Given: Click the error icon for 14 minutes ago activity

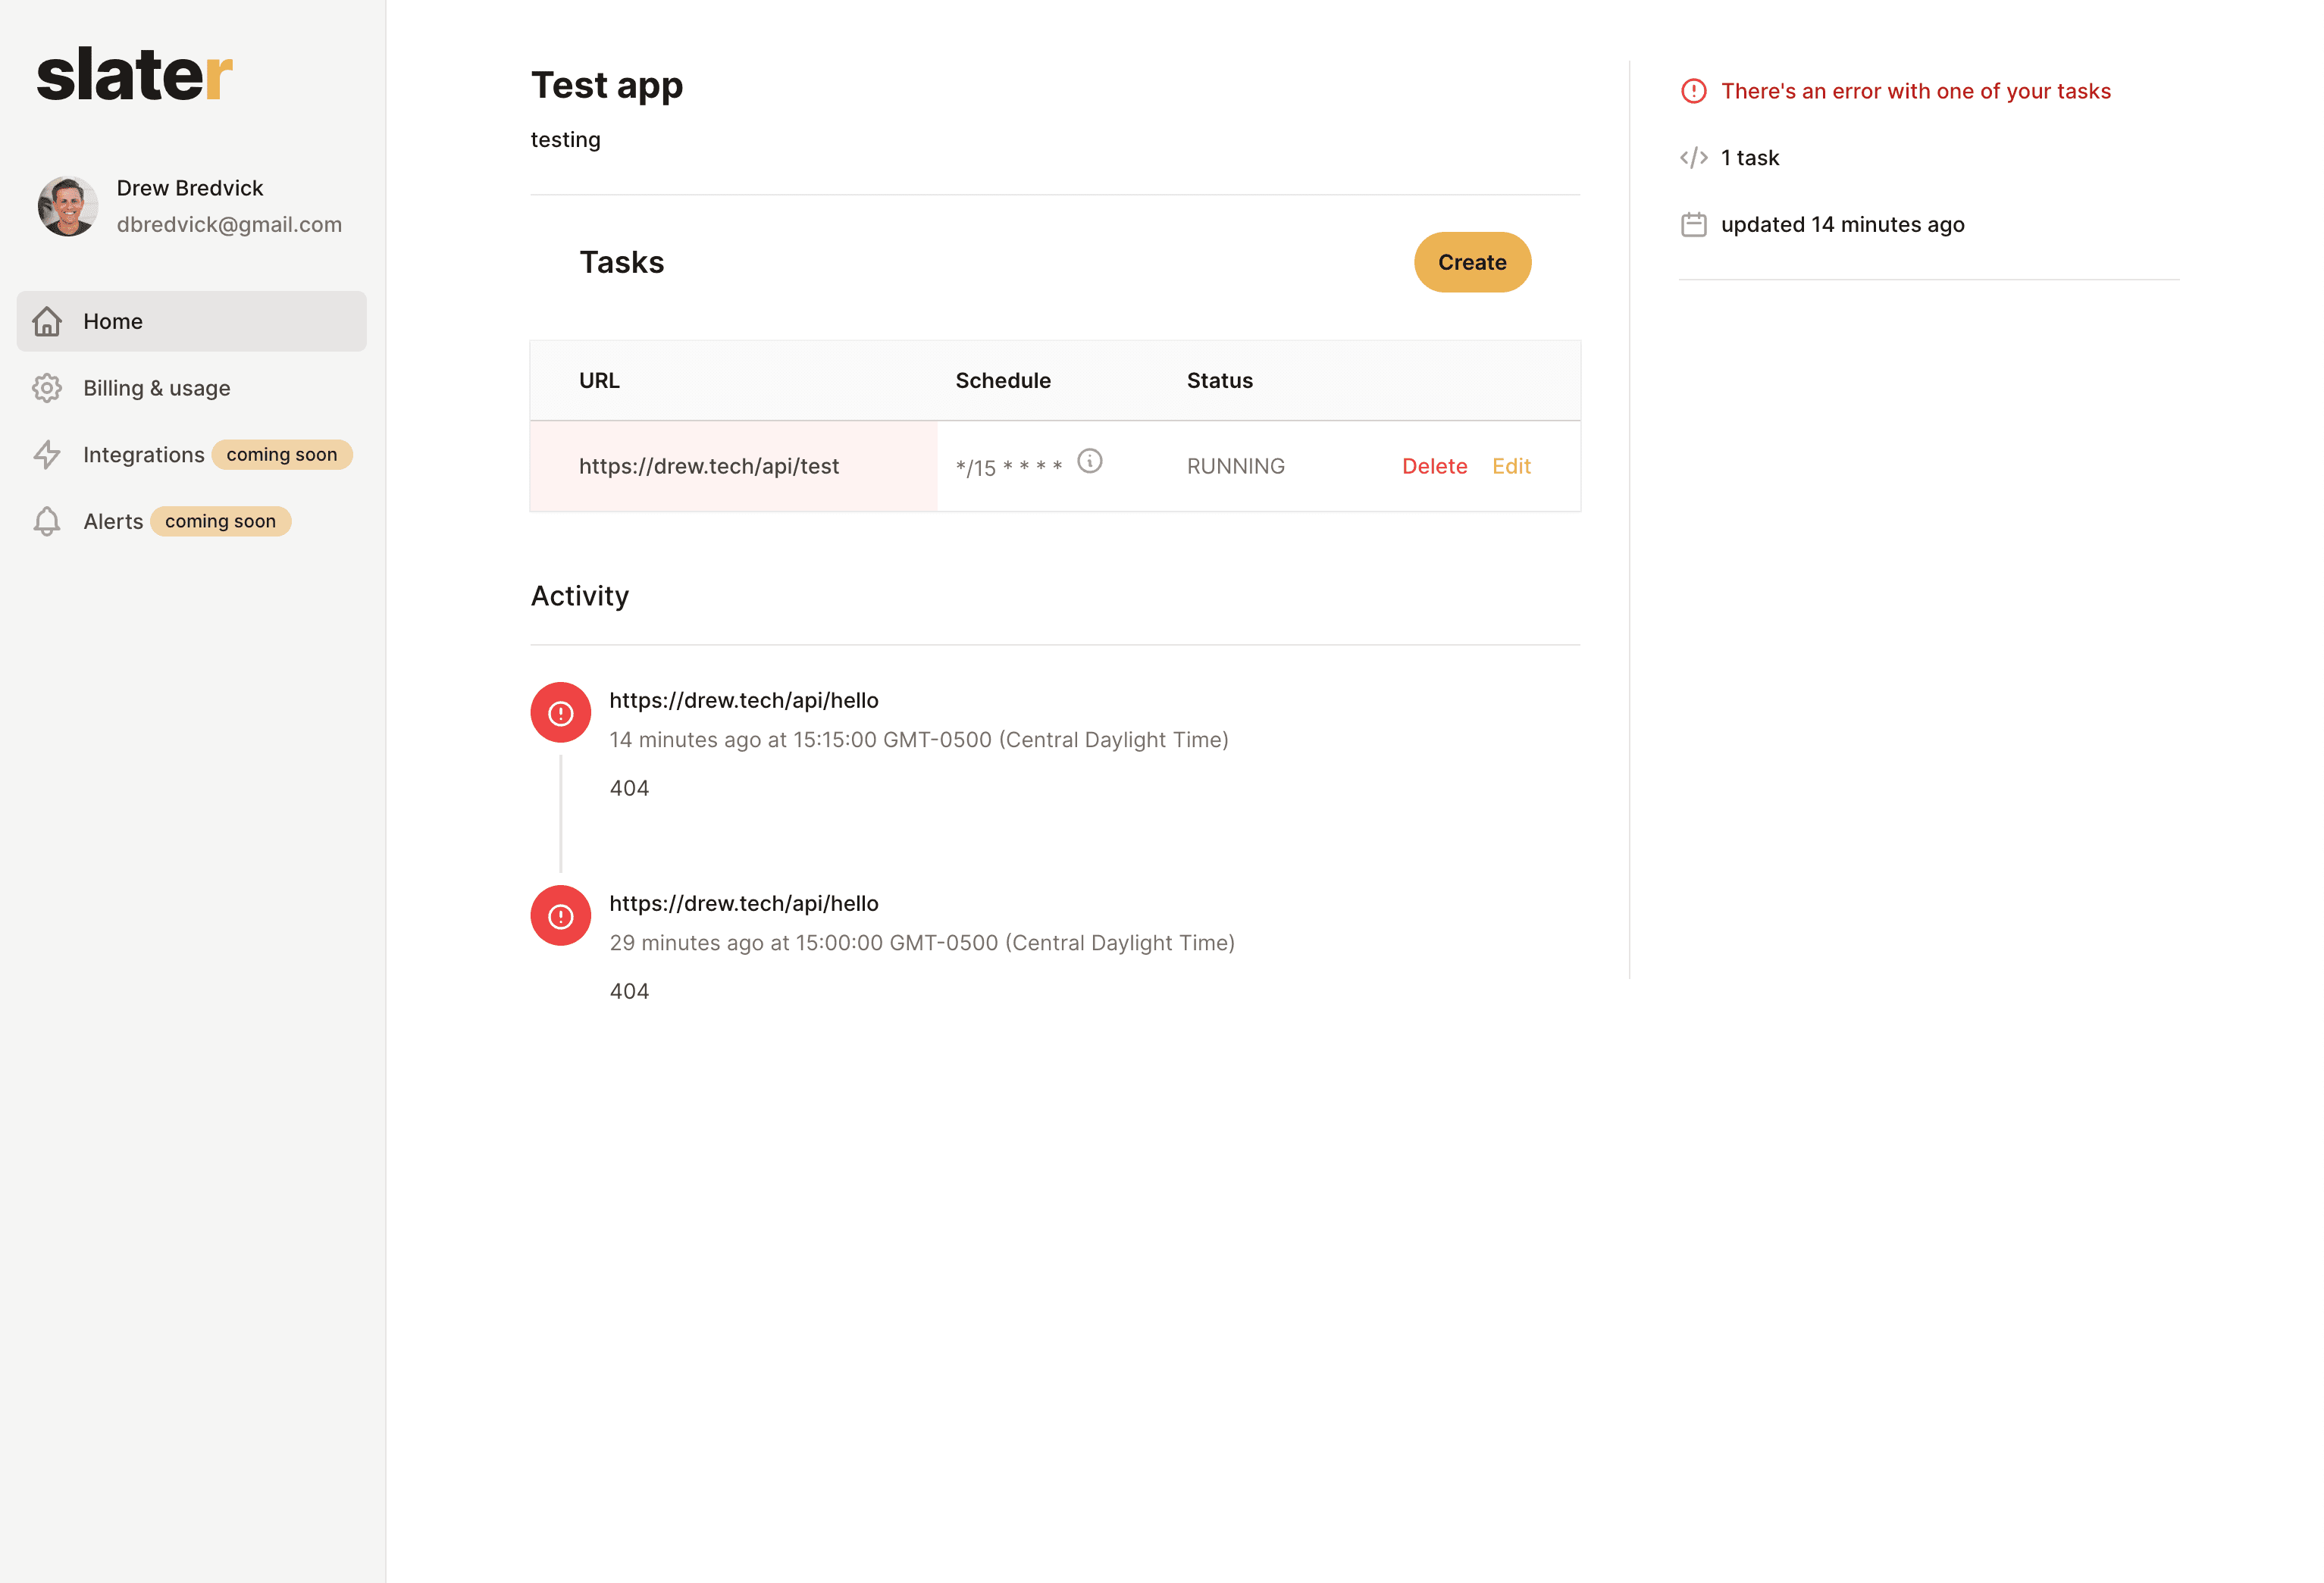Looking at the screenshot, I should [x=561, y=713].
